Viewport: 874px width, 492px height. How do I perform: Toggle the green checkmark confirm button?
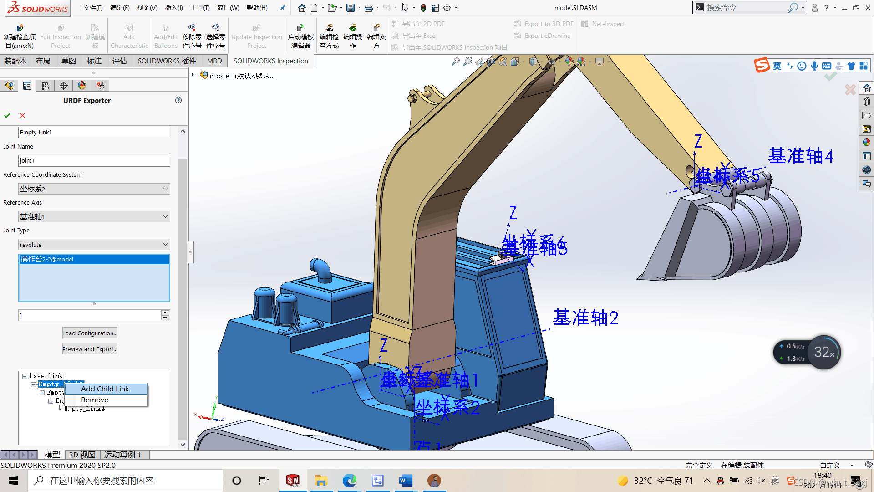tap(7, 115)
